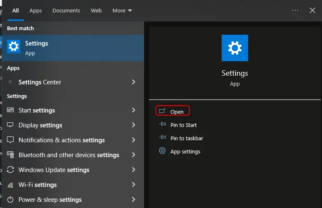322x208 pixels.
Task: Switch to the Documents search tab
Action: tap(66, 11)
